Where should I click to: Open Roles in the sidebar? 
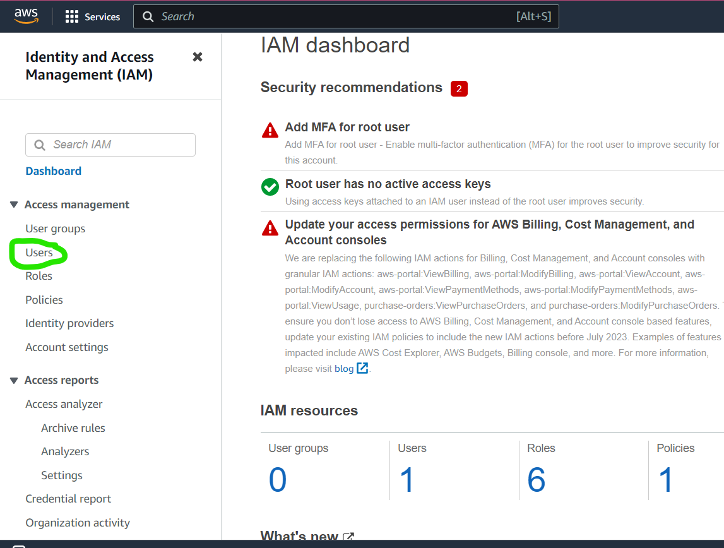click(39, 276)
